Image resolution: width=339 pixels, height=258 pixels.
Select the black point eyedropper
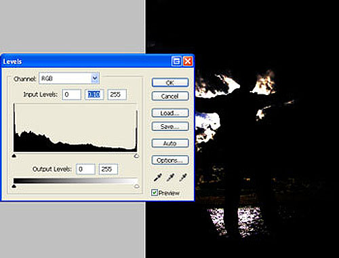[157, 178]
